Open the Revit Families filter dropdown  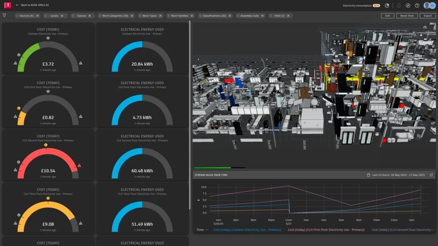tap(180, 16)
